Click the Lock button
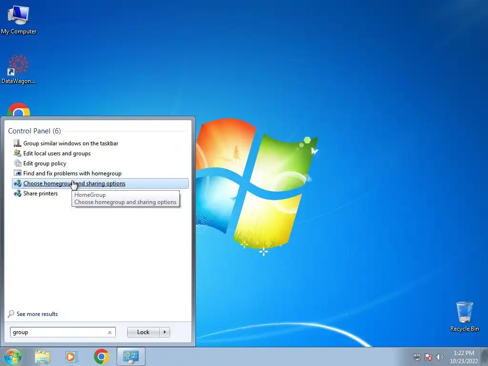This screenshot has width=488, height=366. point(143,332)
